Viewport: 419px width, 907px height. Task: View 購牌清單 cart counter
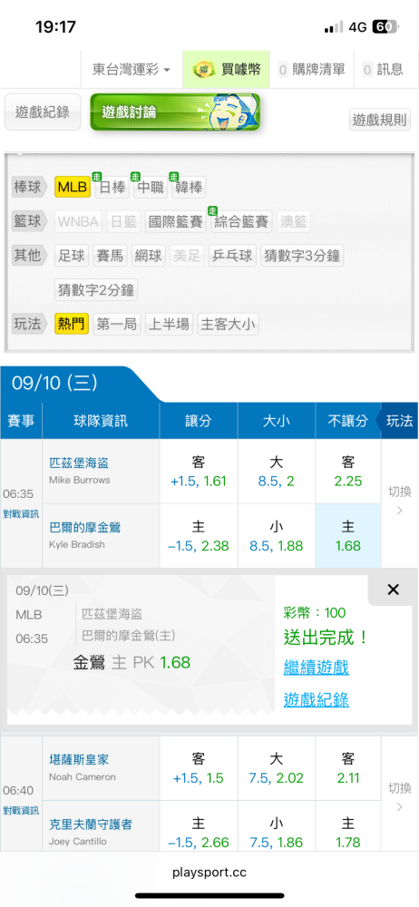click(x=311, y=70)
